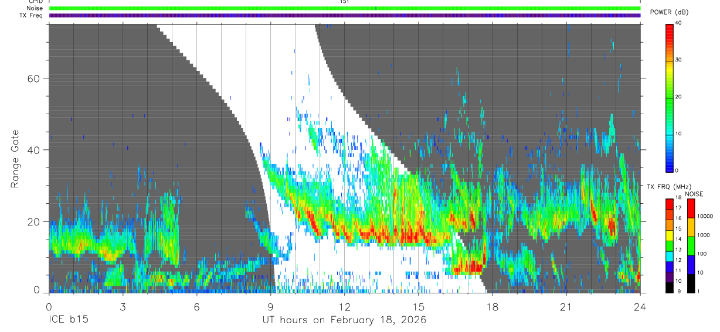Click the 10 tick on POWER scale
This screenshot has width=720, height=332.
click(x=679, y=134)
